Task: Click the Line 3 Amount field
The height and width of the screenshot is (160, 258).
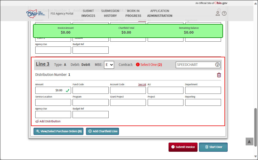Action: [x=53, y=90]
